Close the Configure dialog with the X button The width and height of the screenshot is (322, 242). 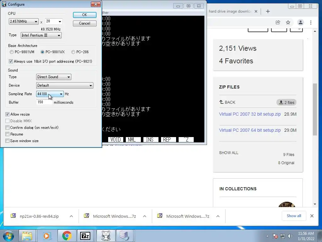pyautogui.click(x=96, y=4)
